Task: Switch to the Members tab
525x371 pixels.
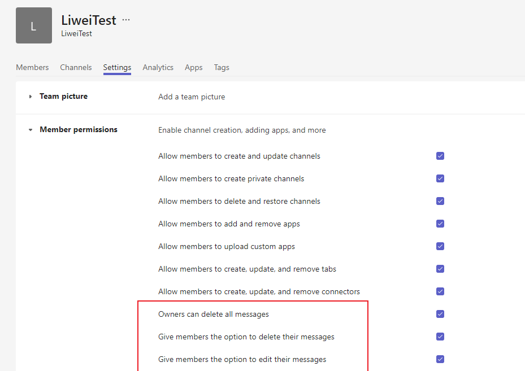Action: (x=32, y=67)
